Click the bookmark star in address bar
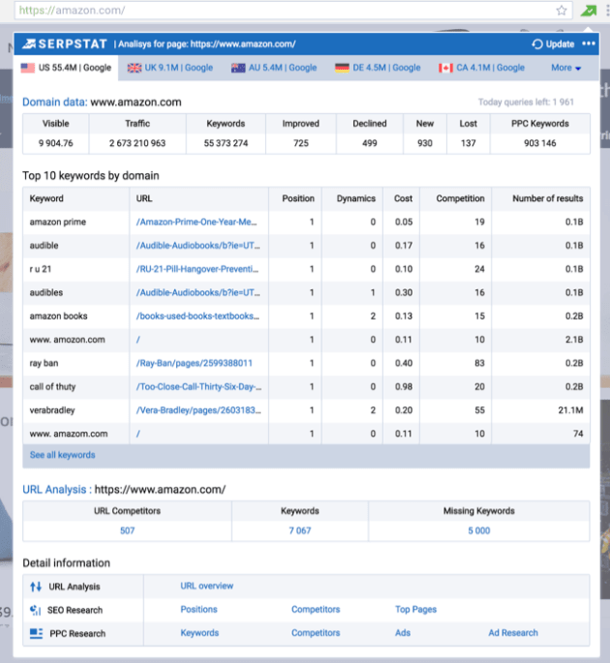Screen dimensions: 610x663 (x=562, y=10)
